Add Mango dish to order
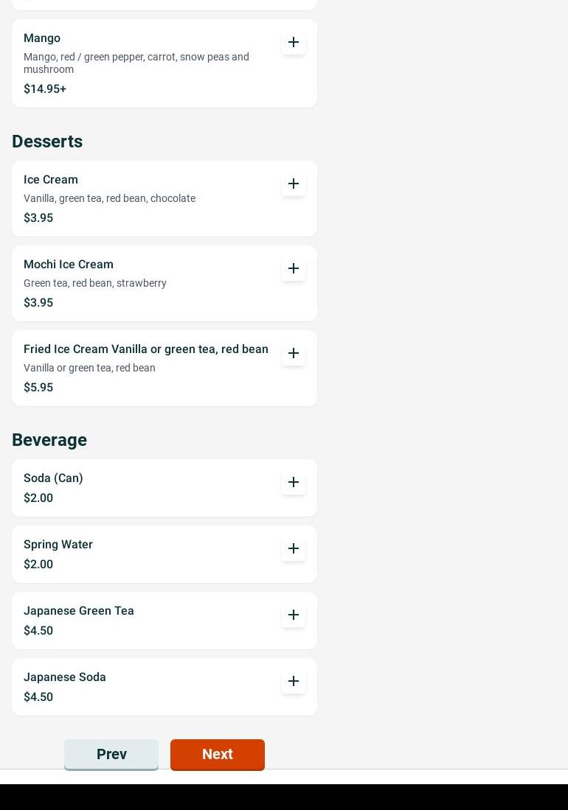568x810 pixels. pyautogui.click(x=294, y=43)
